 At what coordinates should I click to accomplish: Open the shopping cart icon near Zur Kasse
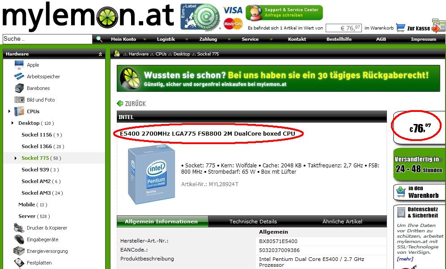click(400, 28)
